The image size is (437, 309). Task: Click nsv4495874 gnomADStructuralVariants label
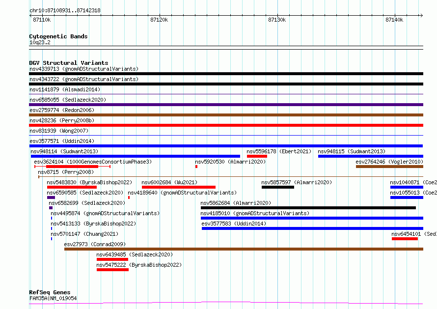[106, 213]
